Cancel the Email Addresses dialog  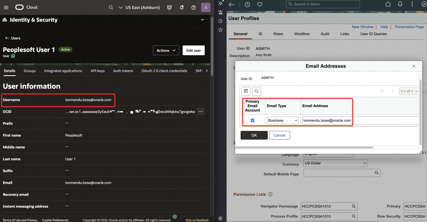tap(279, 135)
